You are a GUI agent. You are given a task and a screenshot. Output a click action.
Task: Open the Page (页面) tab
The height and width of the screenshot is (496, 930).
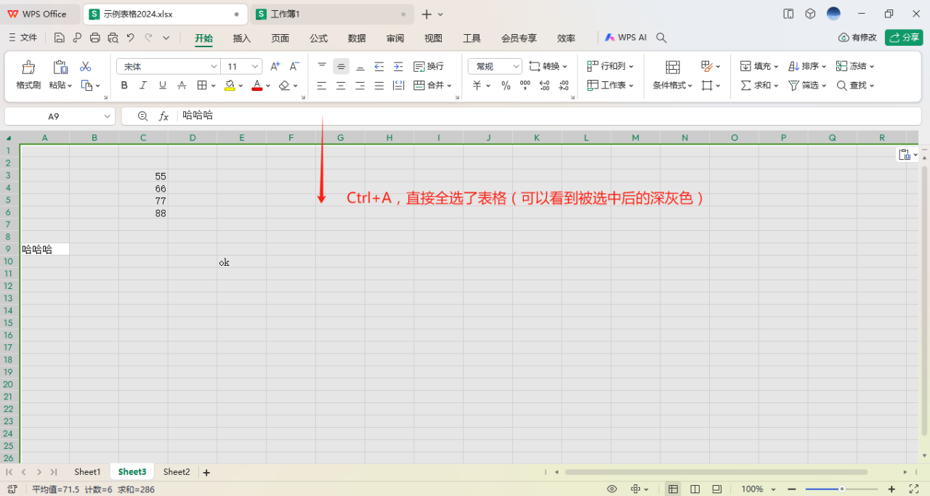[x=280, y=38]
